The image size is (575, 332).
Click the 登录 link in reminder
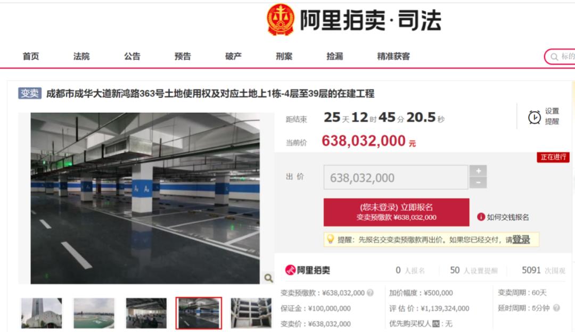521,239
